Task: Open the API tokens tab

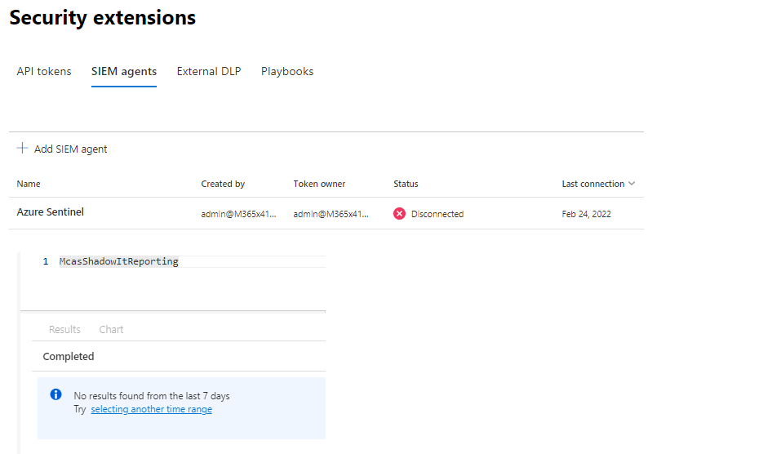Action: (44, 71)
